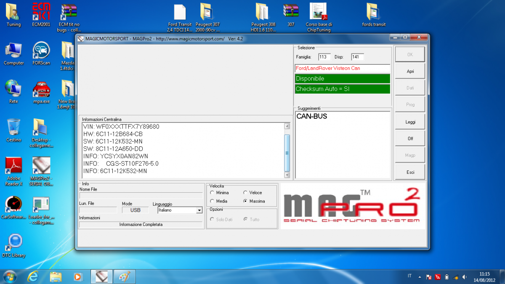Screen dimensions: 505x284
Task: Switch to the MAGPro2 taskbar button
Action: coord(101,276)
